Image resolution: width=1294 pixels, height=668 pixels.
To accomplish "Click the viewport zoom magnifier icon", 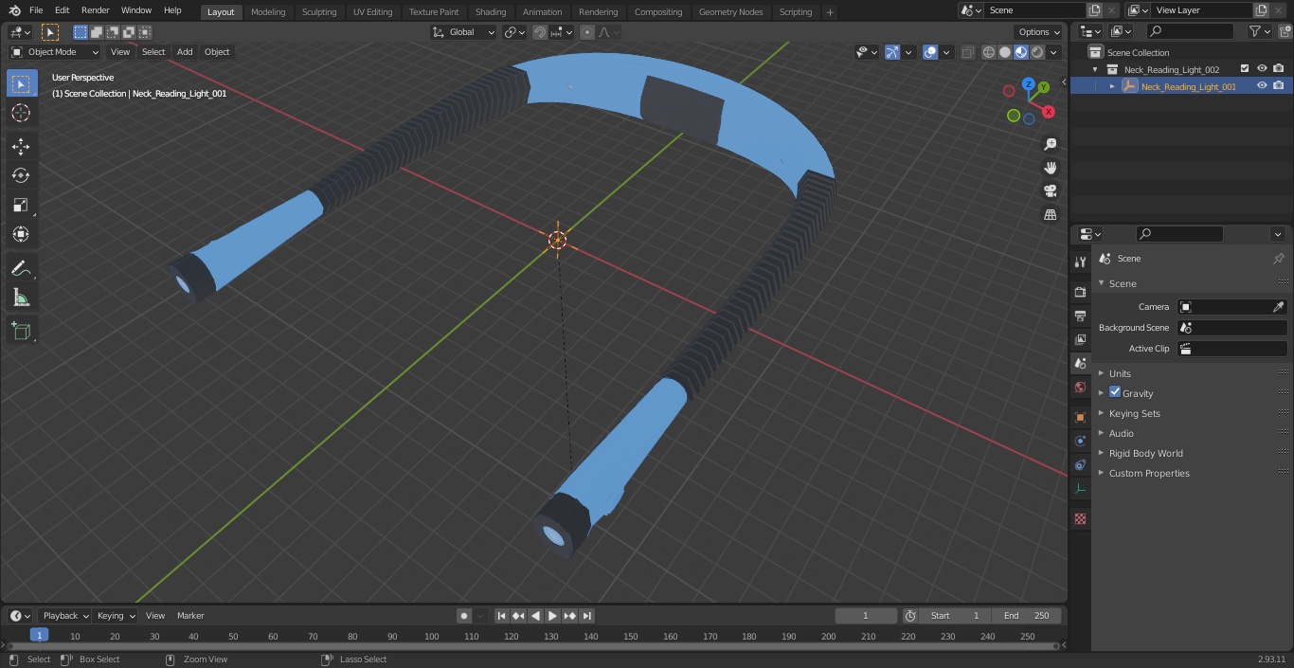I will pos(1050,144).
